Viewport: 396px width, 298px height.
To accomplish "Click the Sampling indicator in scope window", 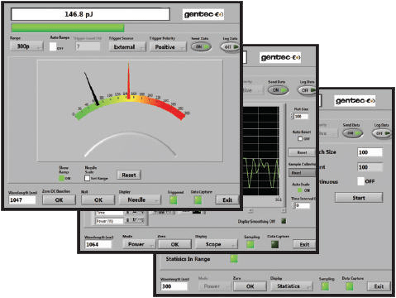I will tap(250, 244).
